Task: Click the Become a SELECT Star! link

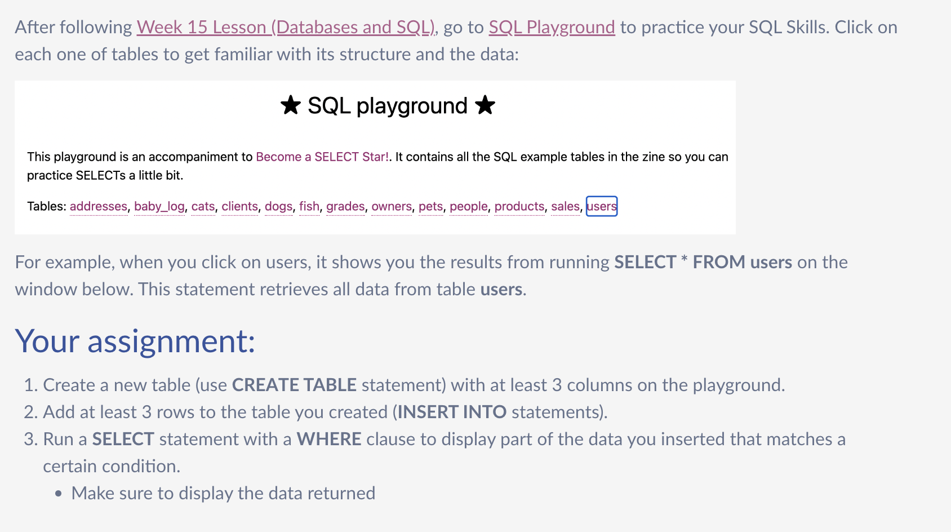Action: click(322, 157)
